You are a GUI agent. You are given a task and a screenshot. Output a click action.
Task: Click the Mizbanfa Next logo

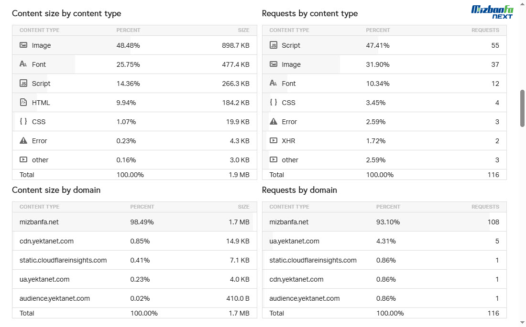[x=492, y=12]
